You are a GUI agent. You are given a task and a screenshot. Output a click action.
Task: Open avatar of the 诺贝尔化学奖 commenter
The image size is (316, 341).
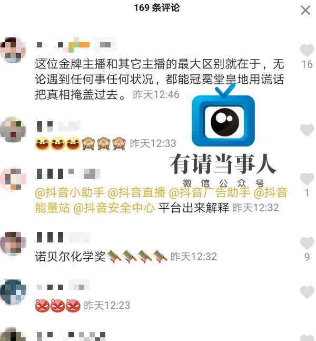click(13, 243)
